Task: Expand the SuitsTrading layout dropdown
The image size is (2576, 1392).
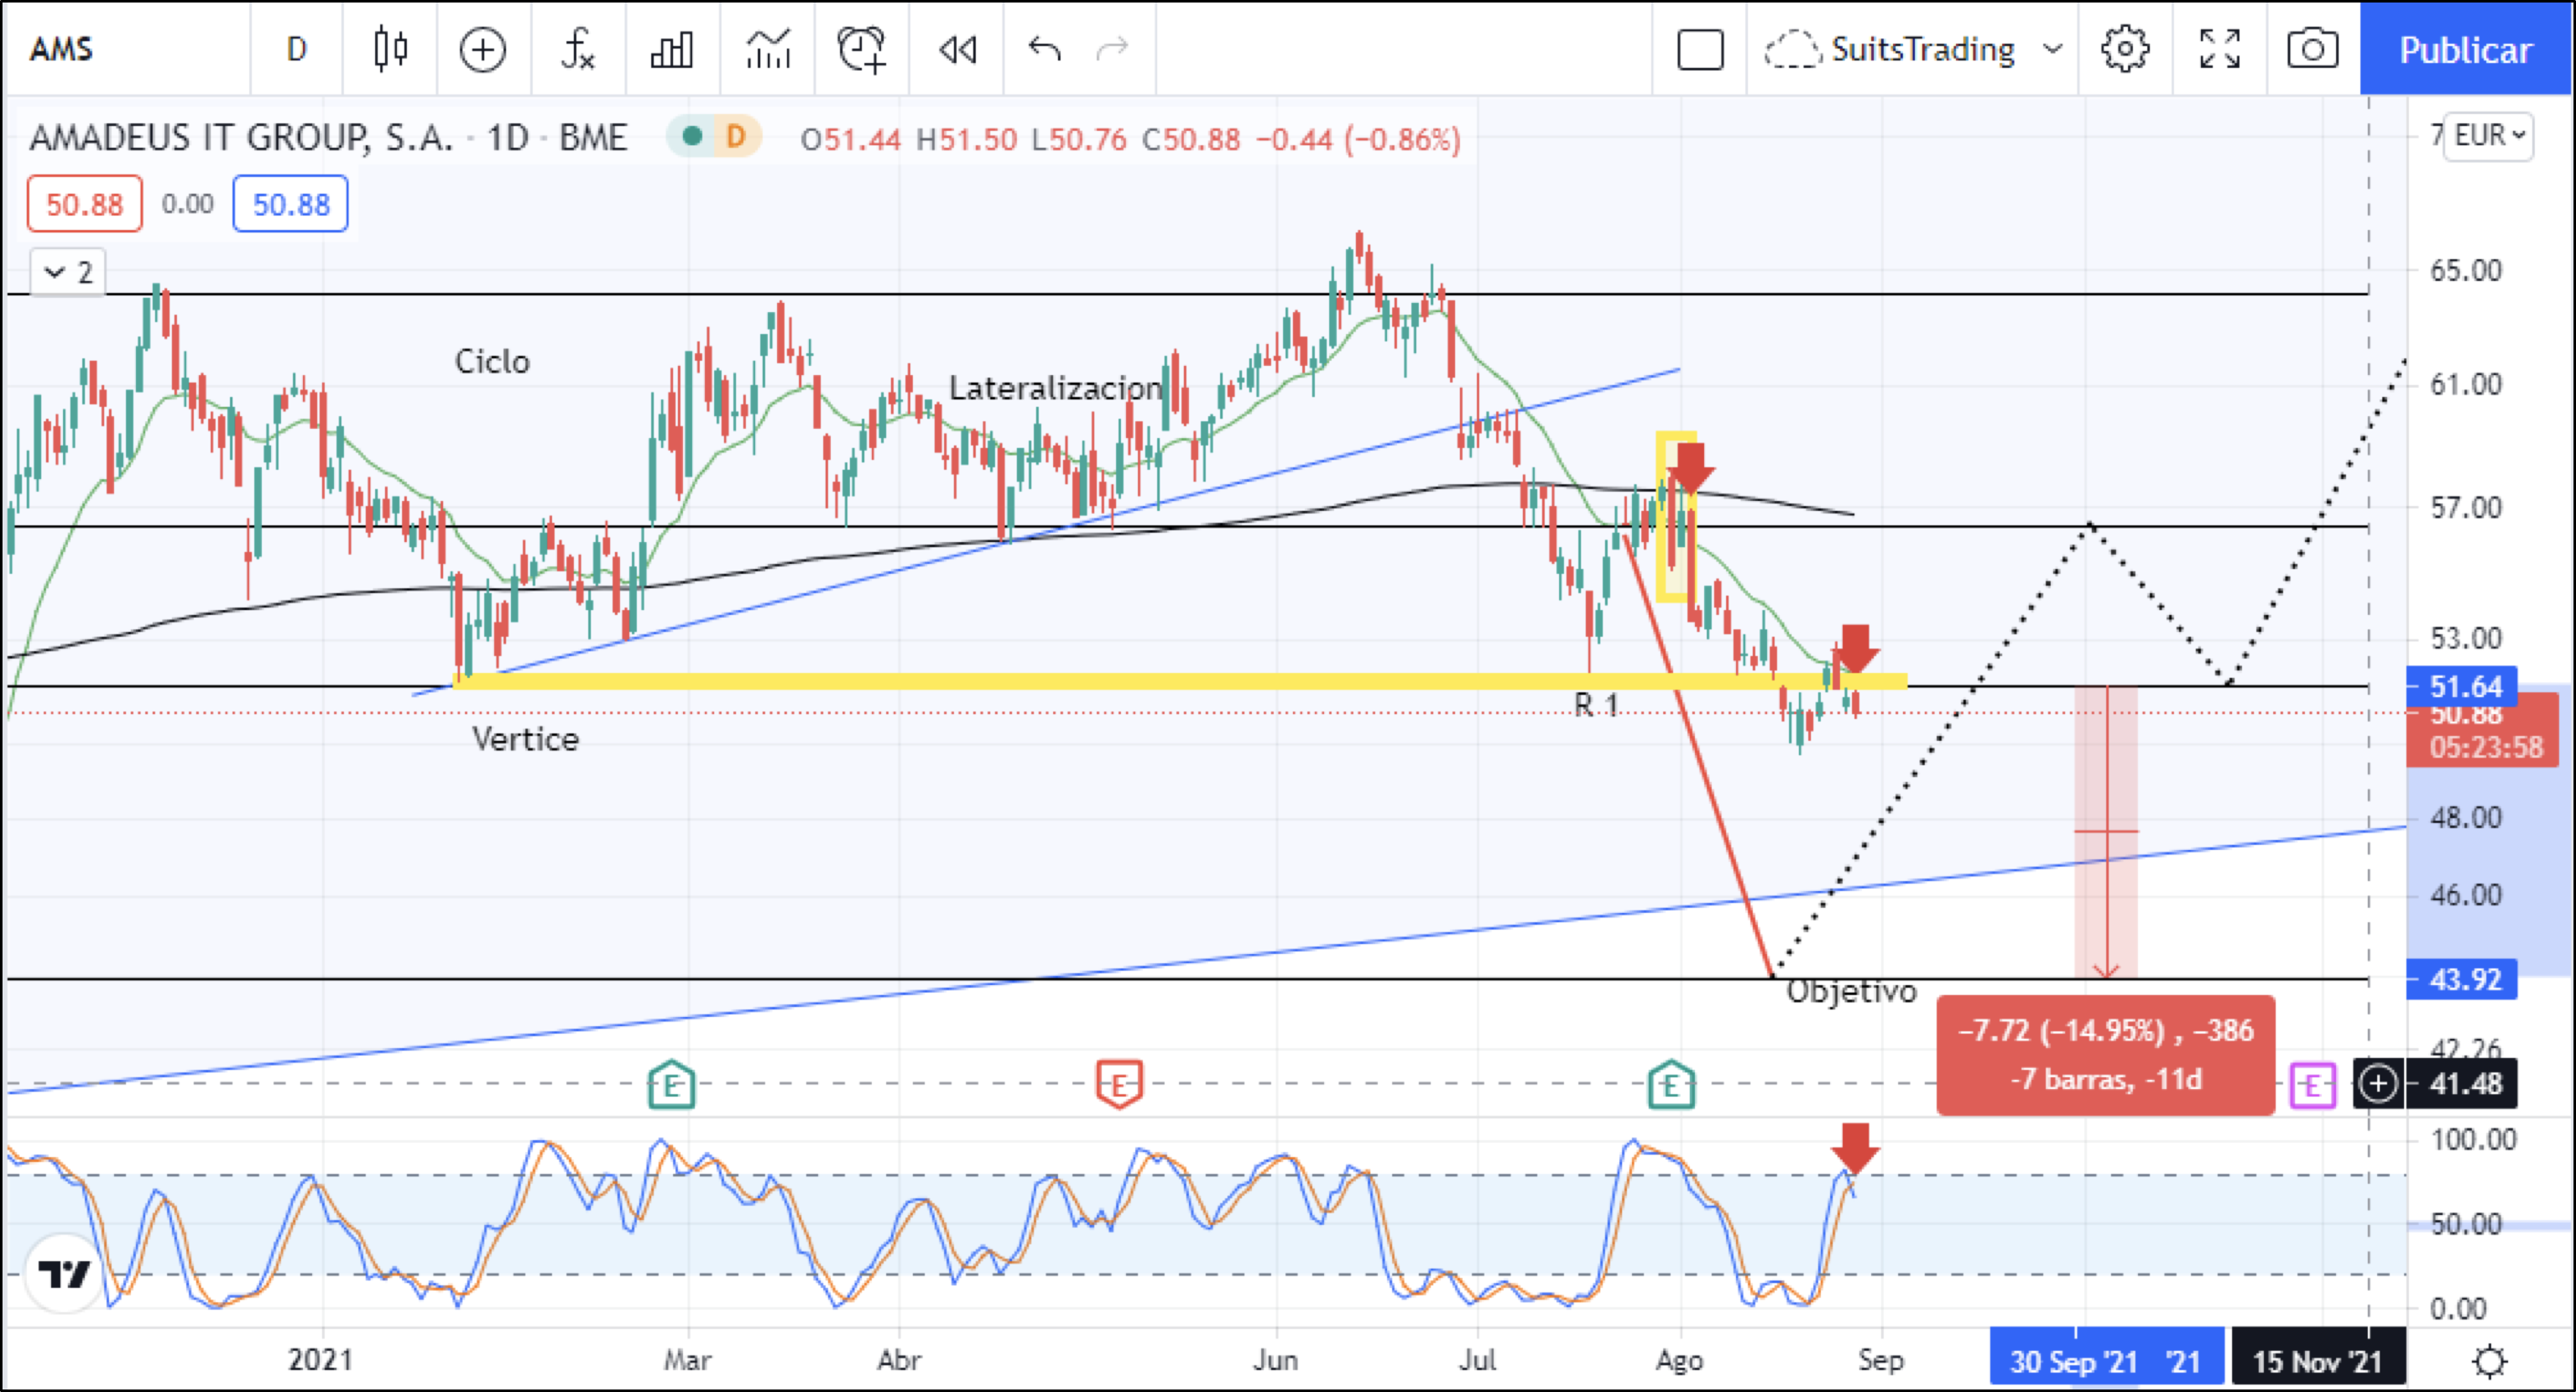Action: 2052,49
